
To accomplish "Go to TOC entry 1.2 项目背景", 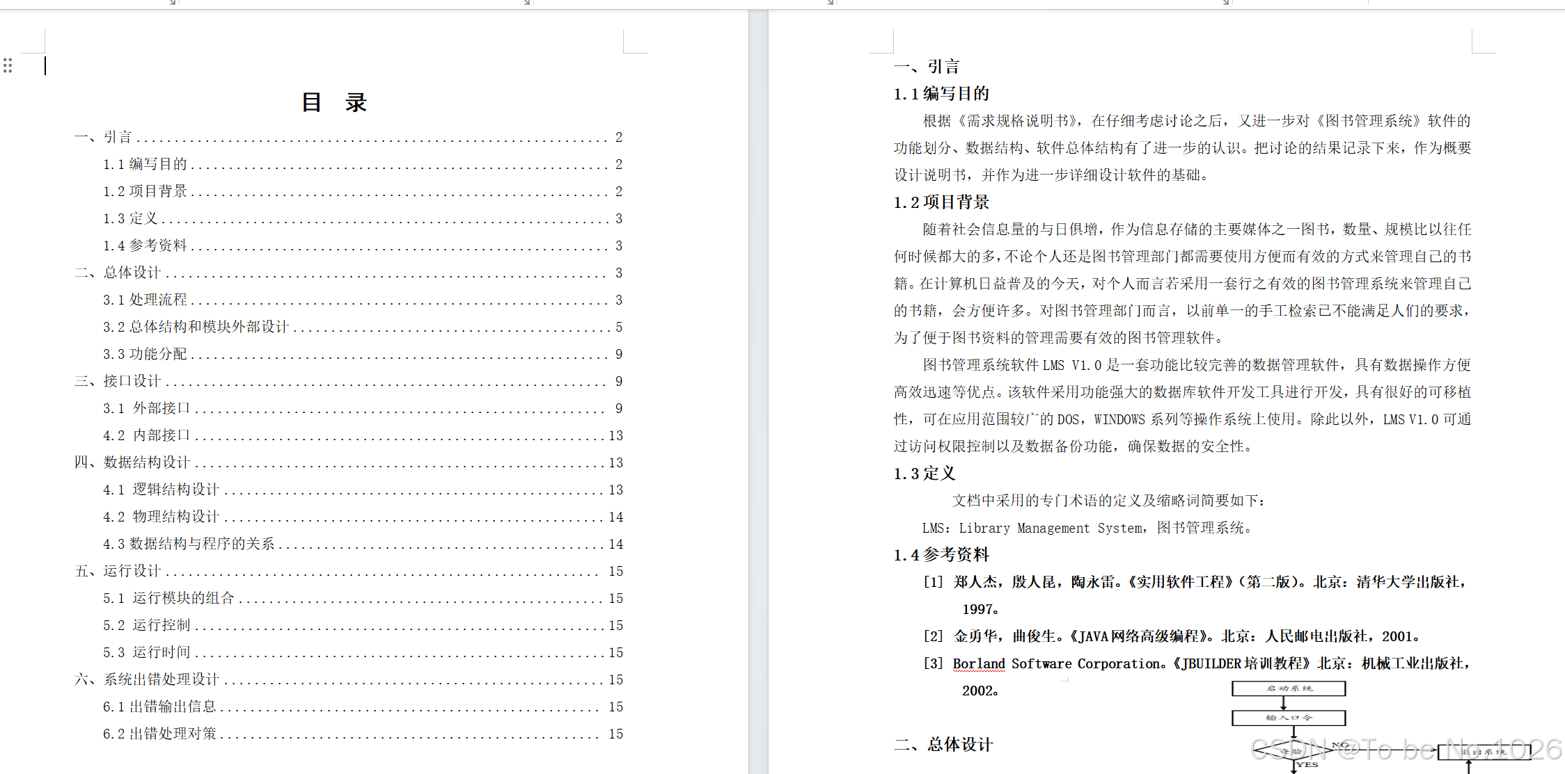I will pos(145,191).
